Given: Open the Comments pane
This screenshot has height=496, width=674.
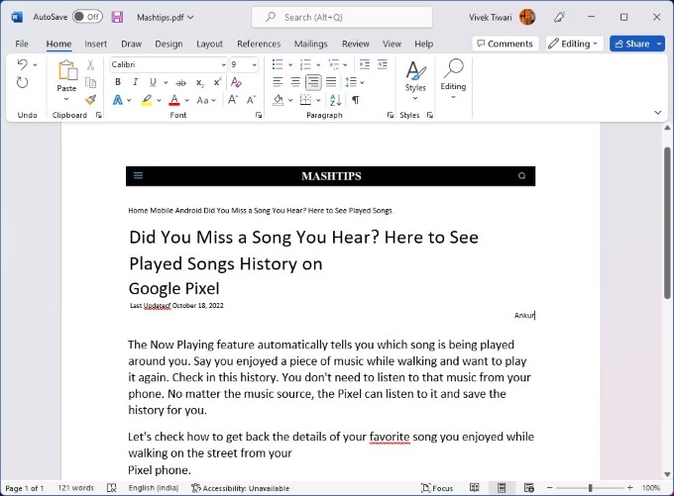Looking at the screenshot, I should (x=505, y=44).
